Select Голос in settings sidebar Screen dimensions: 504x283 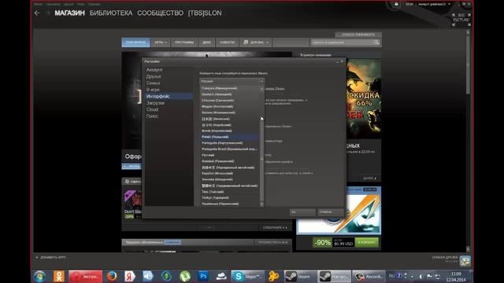(152, 116)
